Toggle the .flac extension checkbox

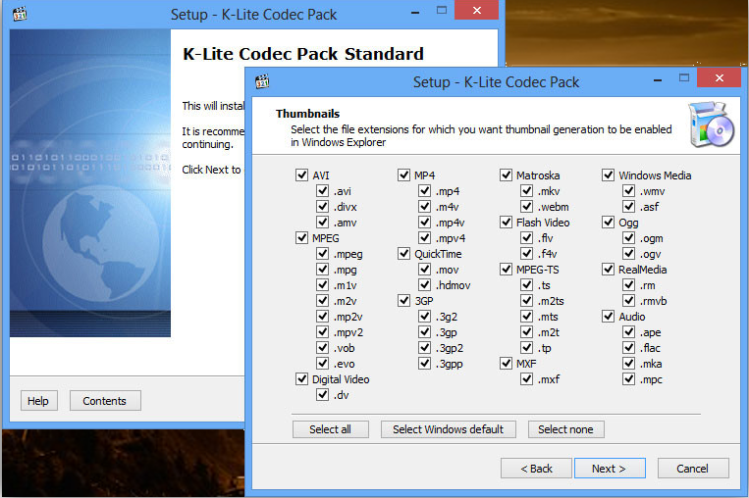click(x=628, y=348)
